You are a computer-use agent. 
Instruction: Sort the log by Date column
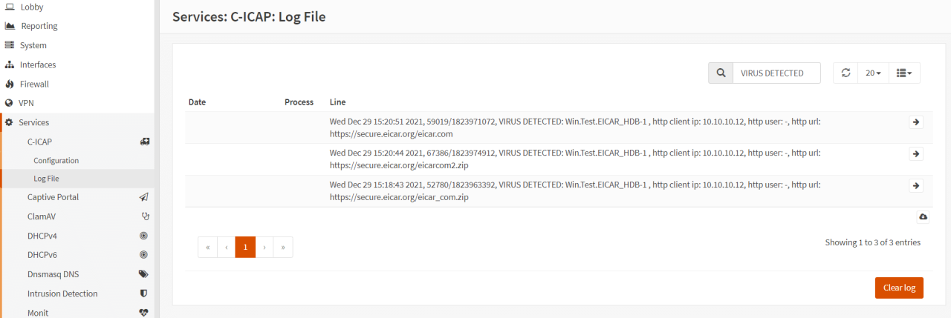point(197,102)
